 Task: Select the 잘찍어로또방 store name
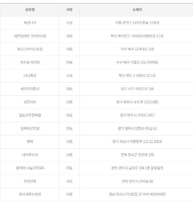[x=30, y=128]
